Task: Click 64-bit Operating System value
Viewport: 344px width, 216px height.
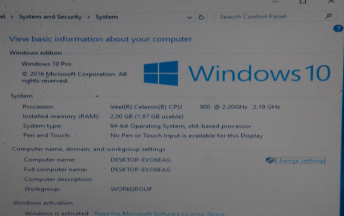Action: click(x=181, y=126)
